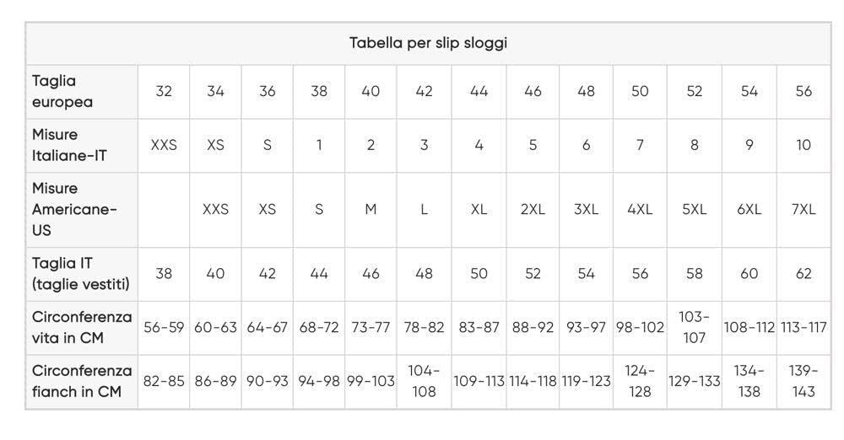Screen dimensions: 844x440
Task: Click the "Tabella per slip sloggi" title
Action: pos(428,43)
